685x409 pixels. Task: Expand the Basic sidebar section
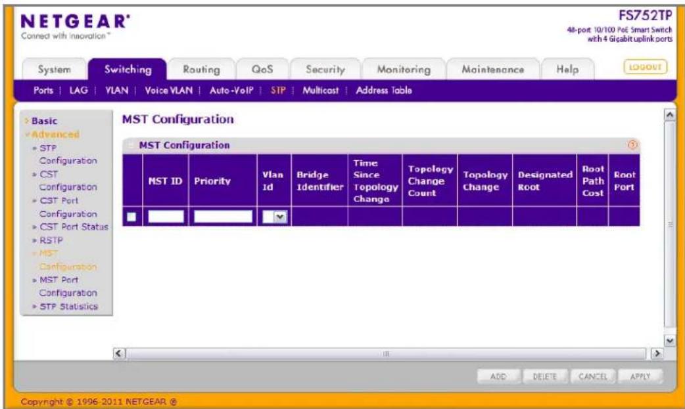43,121
